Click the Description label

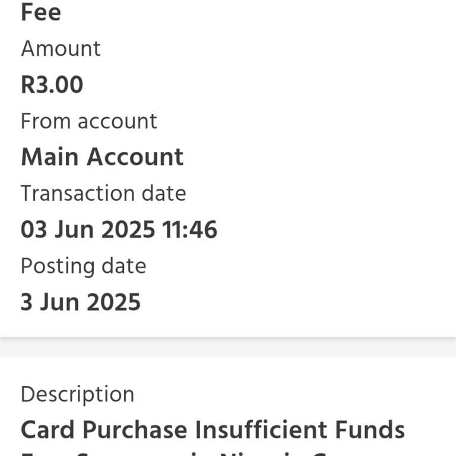click(78, 394)
